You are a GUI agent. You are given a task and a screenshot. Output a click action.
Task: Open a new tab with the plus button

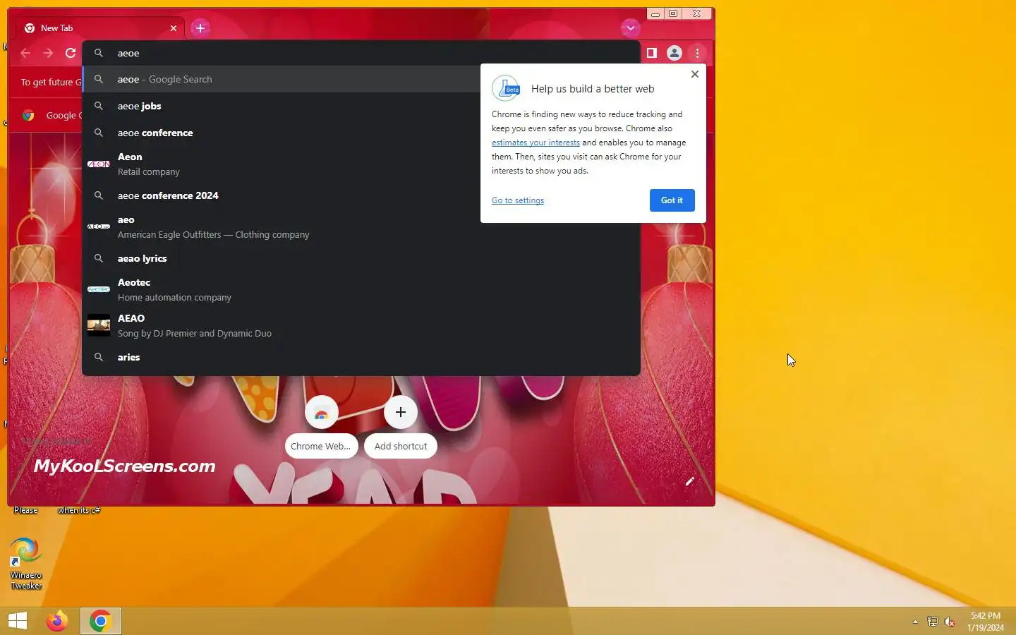200,28
